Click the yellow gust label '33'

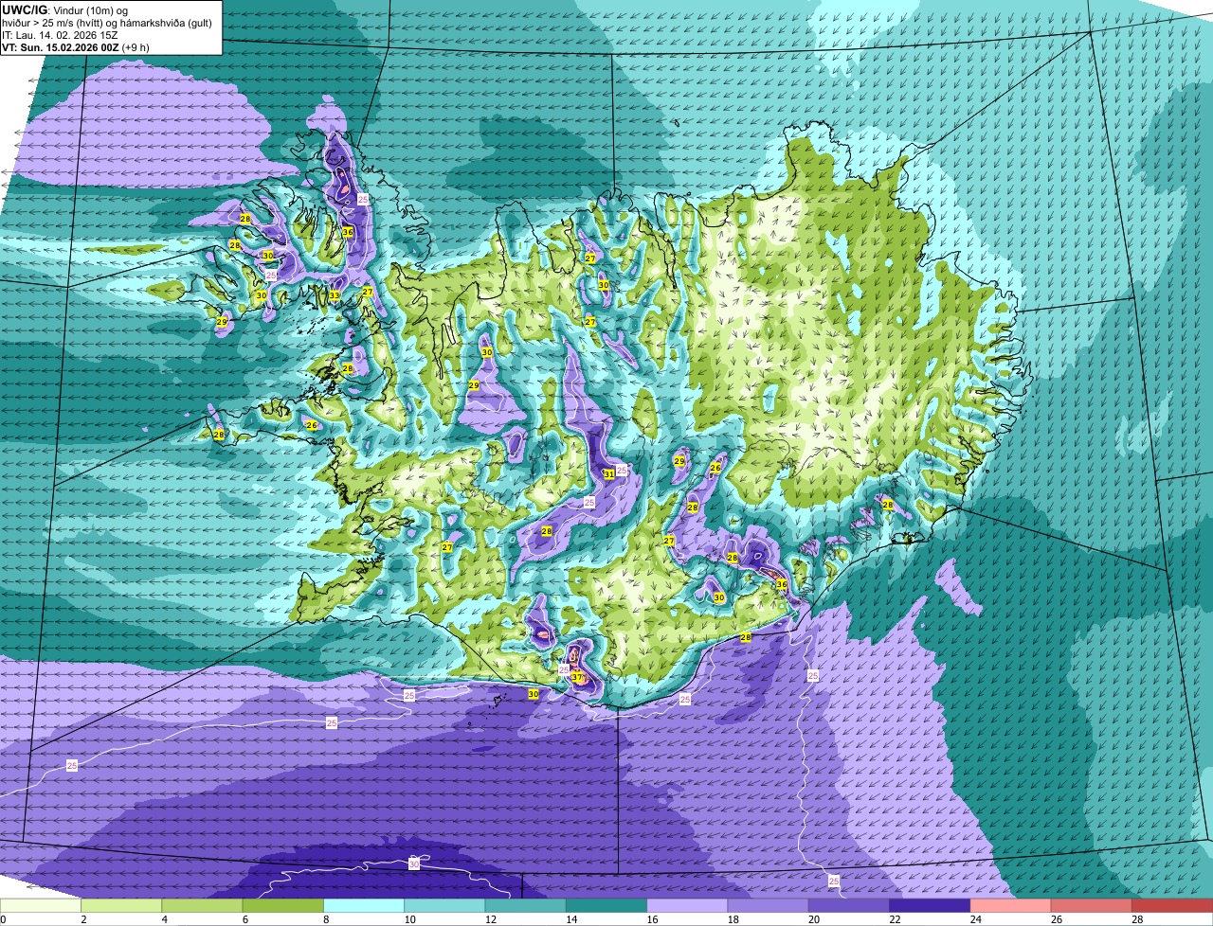335,295
